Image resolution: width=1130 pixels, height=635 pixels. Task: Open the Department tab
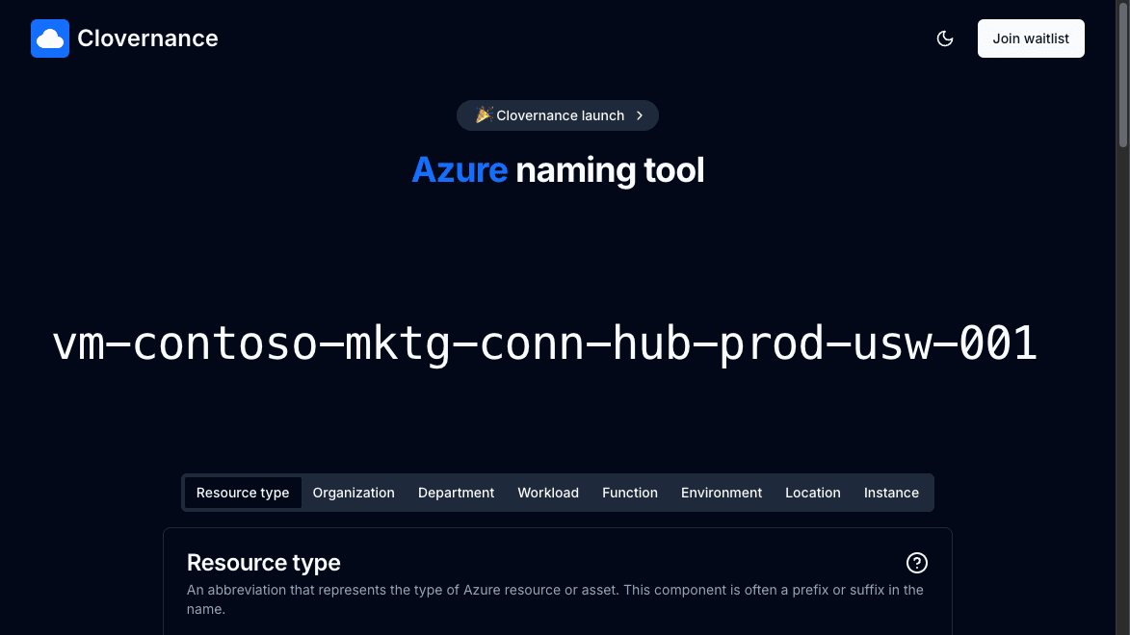coord(457,493)
